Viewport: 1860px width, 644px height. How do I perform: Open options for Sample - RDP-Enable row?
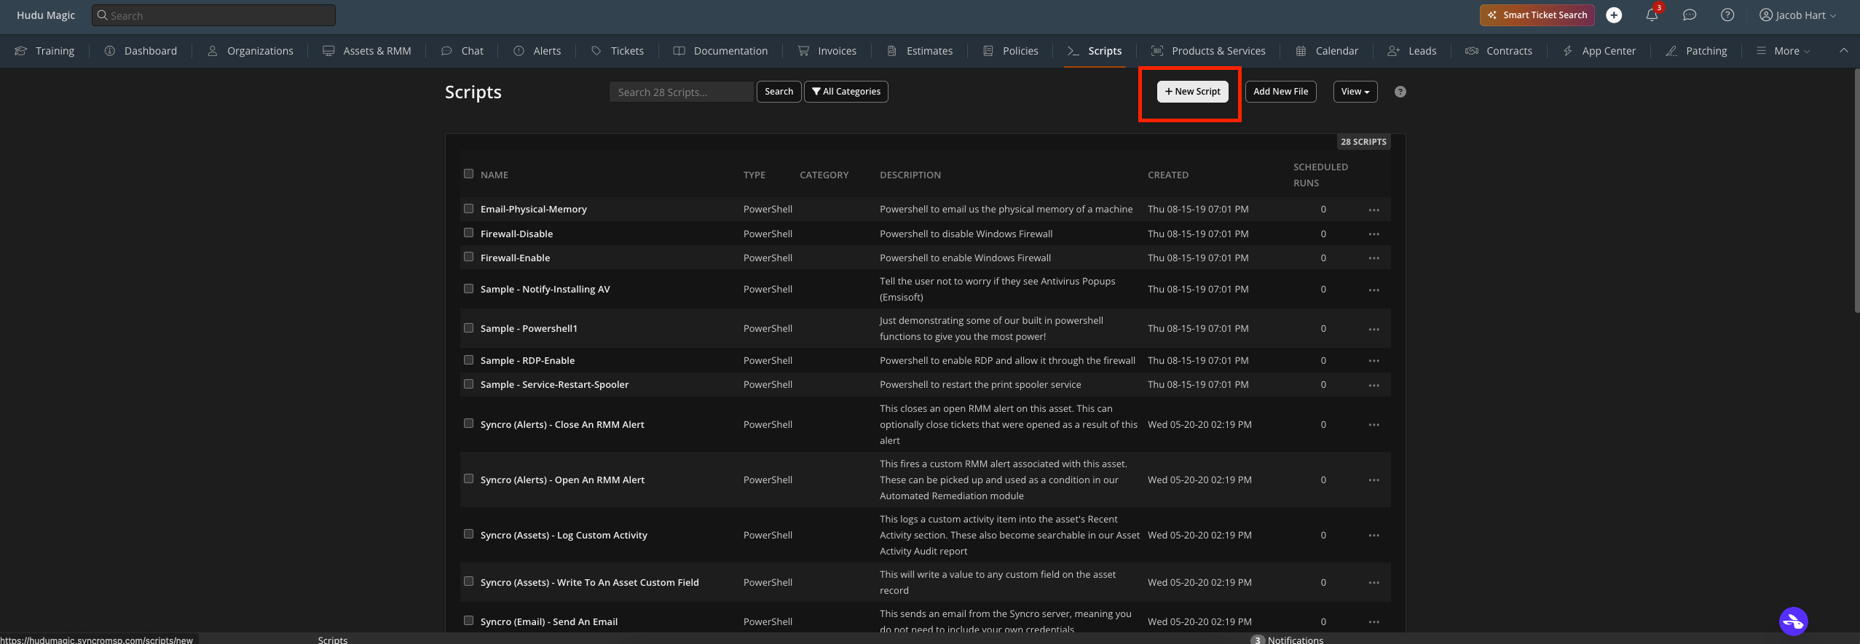coord(1374,361)
